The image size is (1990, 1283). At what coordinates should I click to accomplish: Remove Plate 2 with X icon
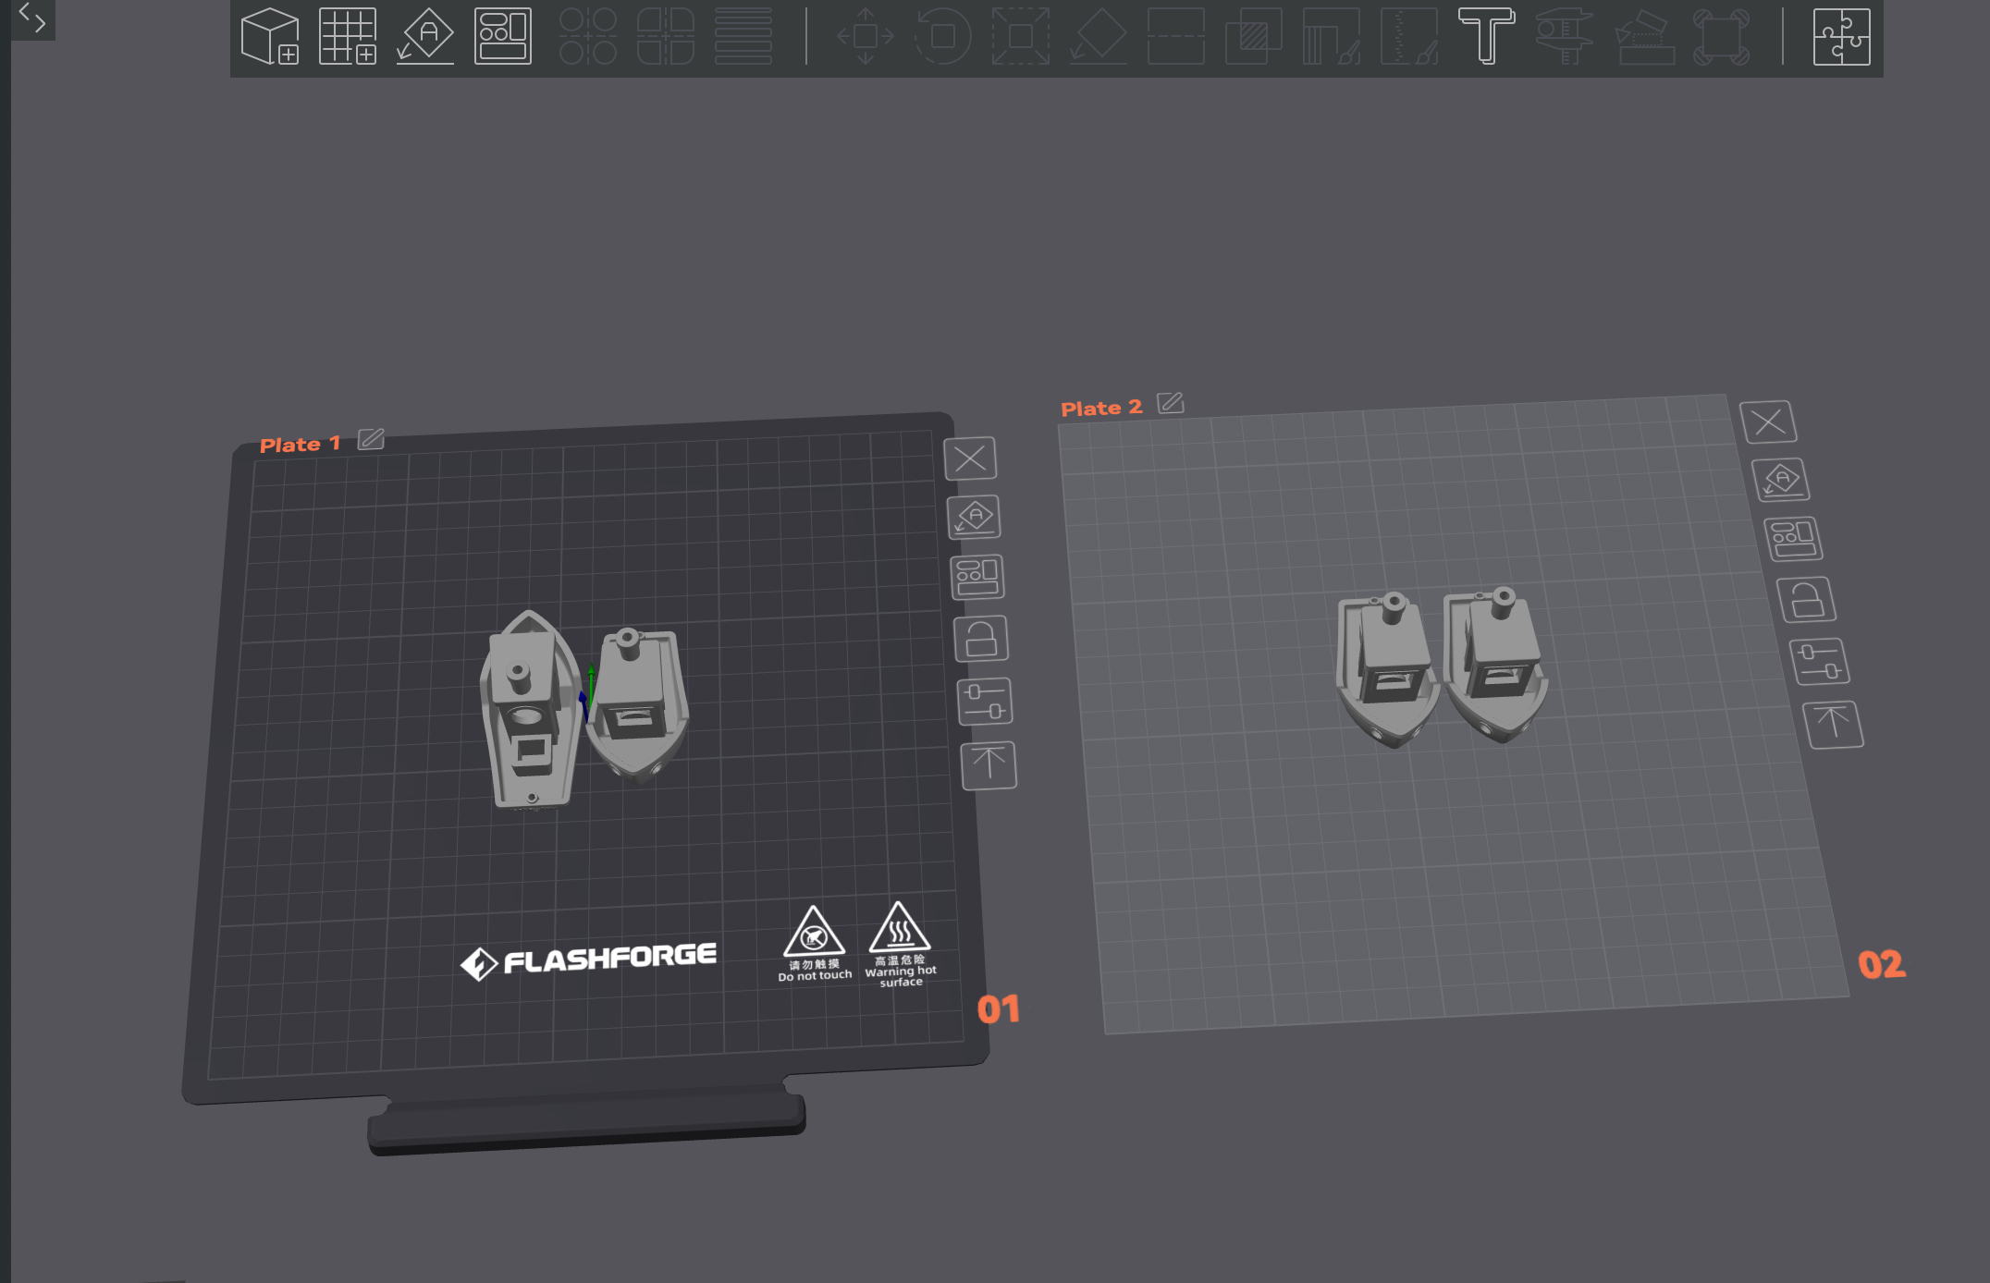click(x=1768, y=422)
